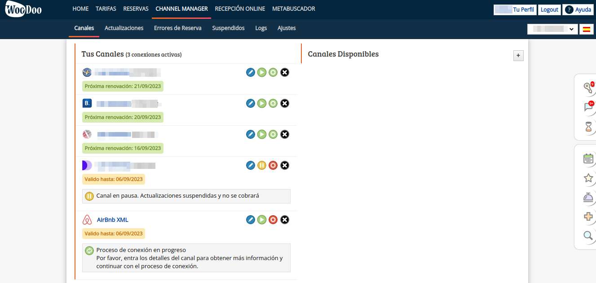Open gear settings for channel renewing 16/09/2023
596x283 pixels.
click(x=273, y=134)
